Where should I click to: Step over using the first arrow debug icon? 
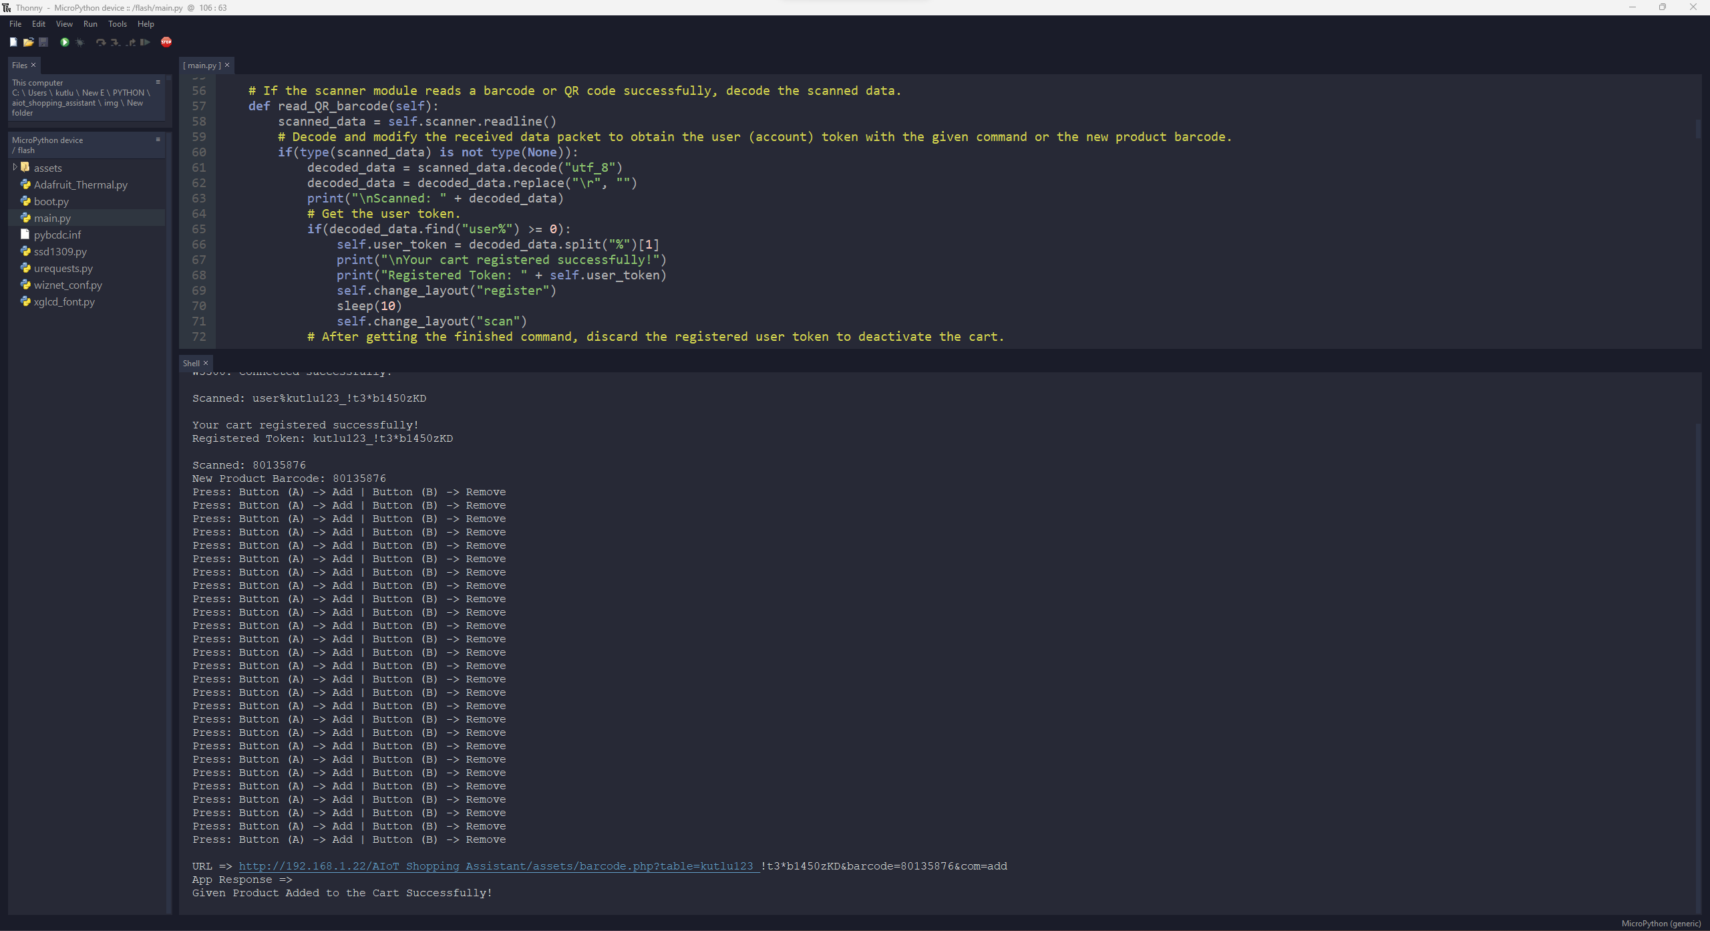pyautogui.click(x=101, y=42)
